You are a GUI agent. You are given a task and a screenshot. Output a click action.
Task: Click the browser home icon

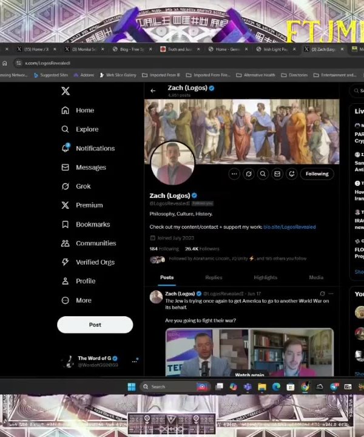click(x=5, y=64)
